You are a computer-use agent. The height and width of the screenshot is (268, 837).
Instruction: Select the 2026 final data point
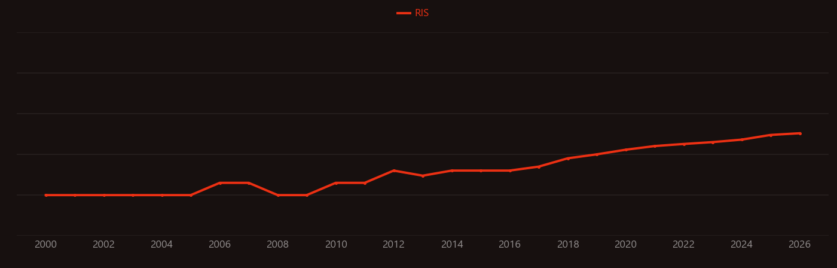click(x=800, y=133)
